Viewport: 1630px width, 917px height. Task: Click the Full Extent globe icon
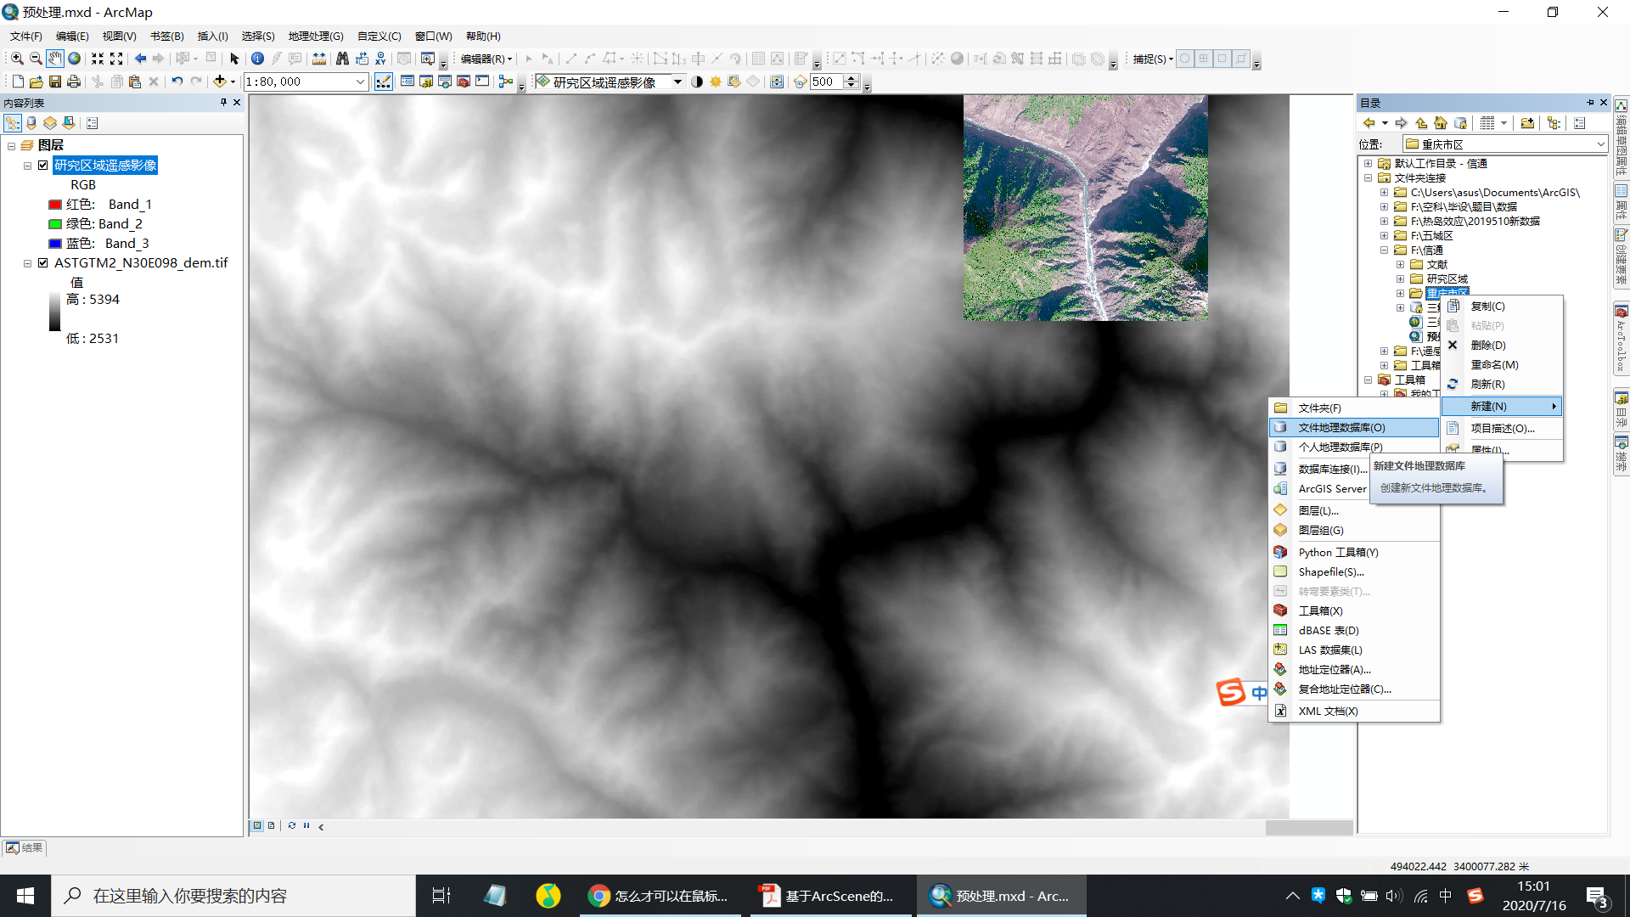click(75, 59)
